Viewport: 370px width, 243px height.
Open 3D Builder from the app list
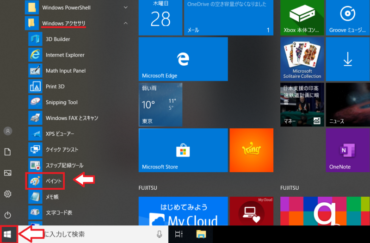pos(58,39)
